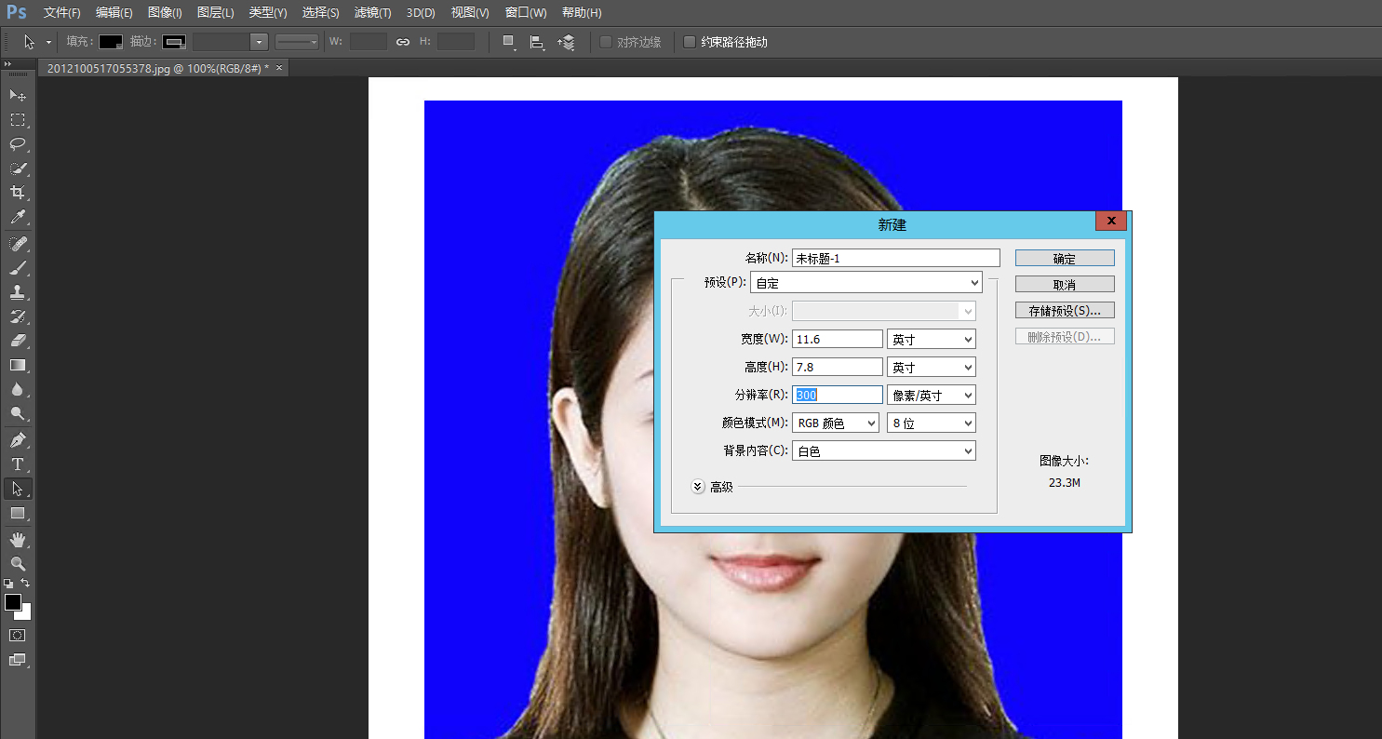Select the Zoom tool

(x=18, y=564)
